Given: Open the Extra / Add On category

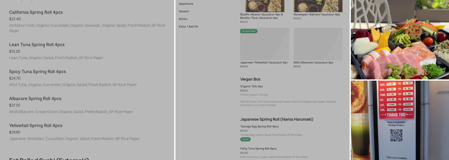Looking at the screenshot, I should (x=189, y=27).
